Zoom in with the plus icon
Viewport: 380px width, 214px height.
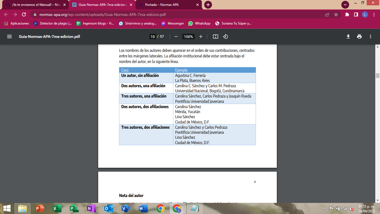click(201, 37)
